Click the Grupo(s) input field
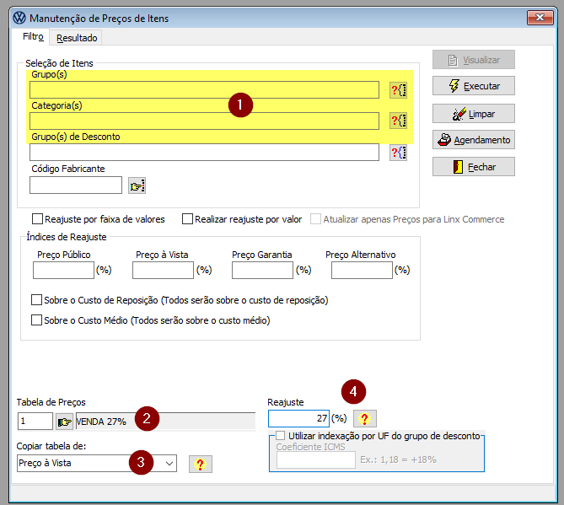The height and width of the screenshot is (505, 564). pyautogui.click(x=204, y=89)
